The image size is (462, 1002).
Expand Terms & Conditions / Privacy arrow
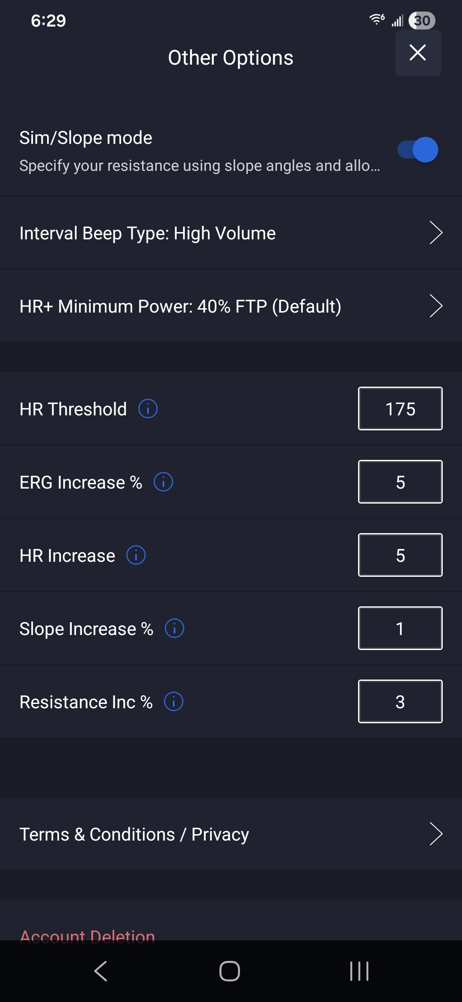[x=435, y=834]
